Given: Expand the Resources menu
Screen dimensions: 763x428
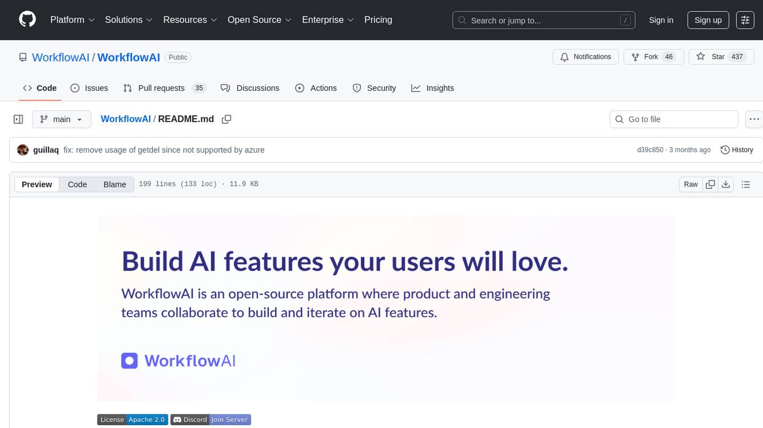Looking at the screenshot, I should (190, 20).
